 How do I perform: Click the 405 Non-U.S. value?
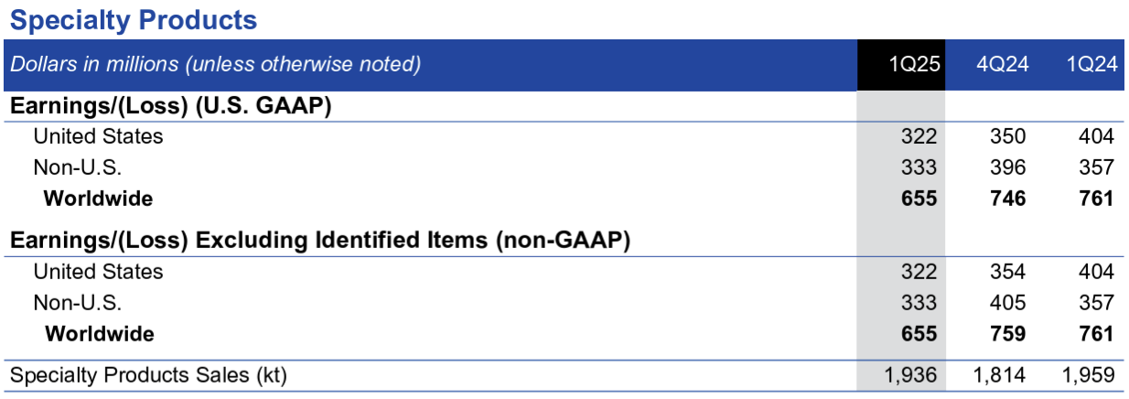pos(1007,302)
